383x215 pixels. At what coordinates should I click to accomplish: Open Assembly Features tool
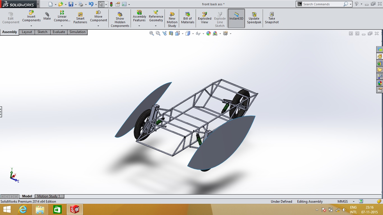(139, 16)
